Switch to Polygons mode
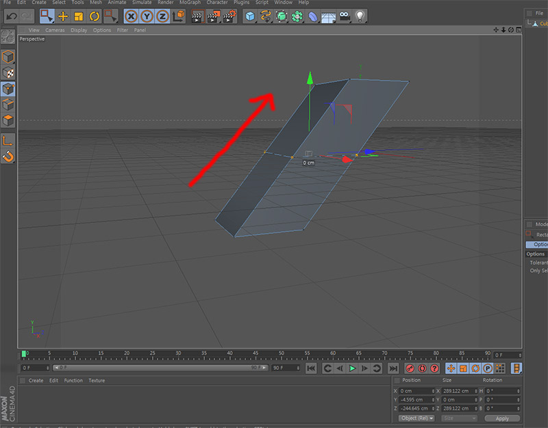This screenshot has width=548, height=428. click(8, 121)
